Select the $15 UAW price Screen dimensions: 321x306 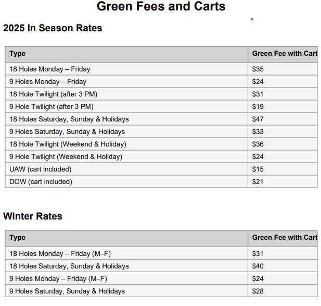pyautogui.click(x=258, y=169)
